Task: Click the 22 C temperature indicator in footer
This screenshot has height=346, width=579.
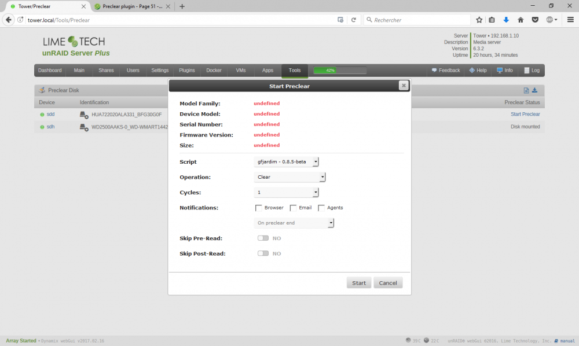Action: pos(431,340)
